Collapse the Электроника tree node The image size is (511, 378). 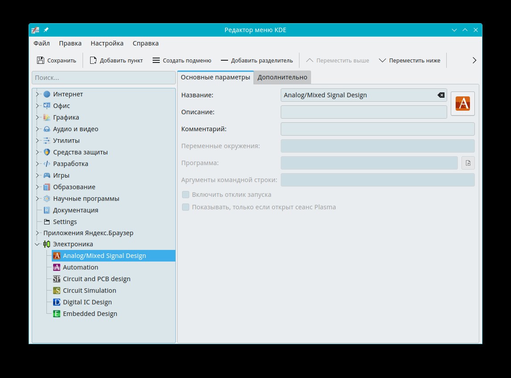(x=37, y=244)
